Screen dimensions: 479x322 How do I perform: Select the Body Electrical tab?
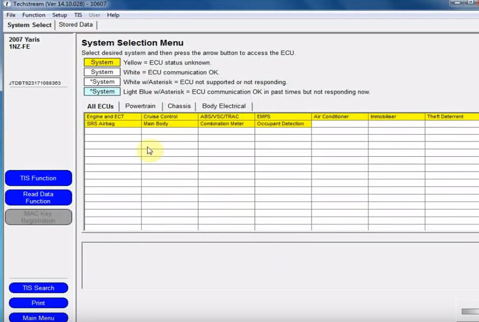(224, 106)
